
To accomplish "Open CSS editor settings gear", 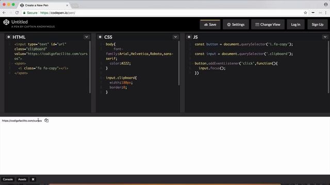I will point(100,37).
